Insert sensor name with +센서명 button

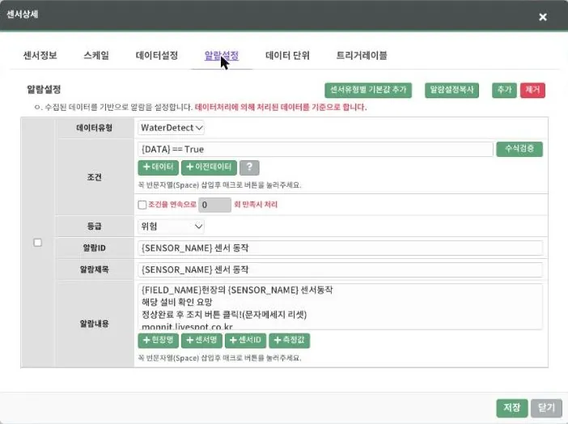201,341
